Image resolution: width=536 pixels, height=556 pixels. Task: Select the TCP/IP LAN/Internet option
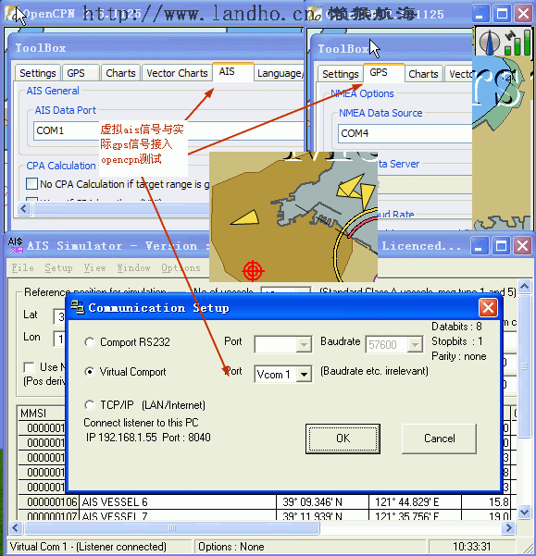click(90, 405)
